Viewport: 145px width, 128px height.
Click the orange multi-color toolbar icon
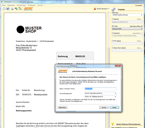pos(20,9)
